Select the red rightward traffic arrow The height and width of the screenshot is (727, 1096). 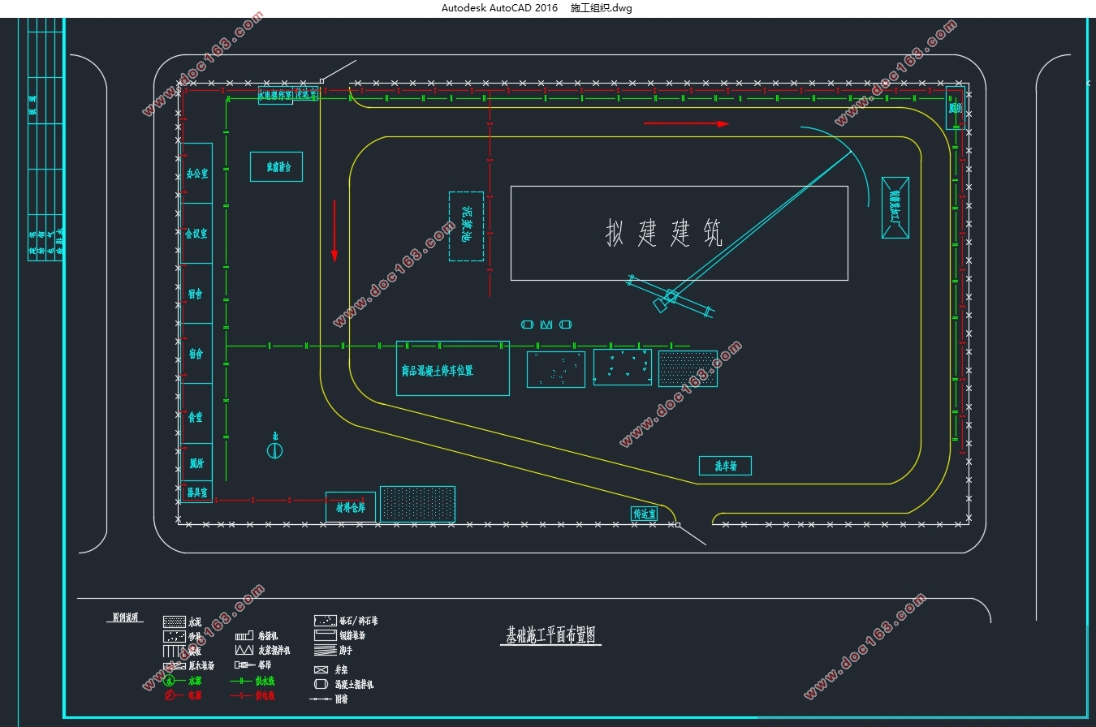point(687,124)
